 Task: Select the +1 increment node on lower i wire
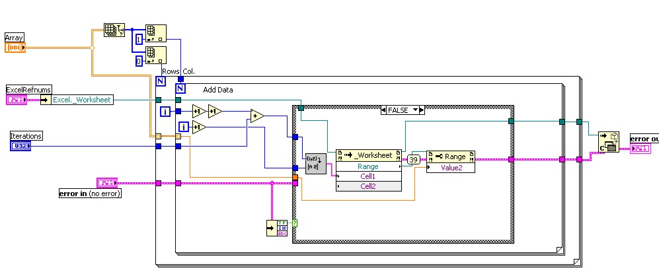click(199, 126)
